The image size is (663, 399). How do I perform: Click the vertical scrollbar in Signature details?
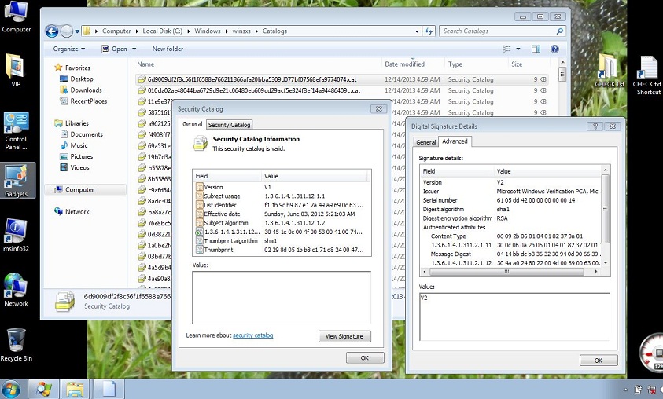click(605, 209)
